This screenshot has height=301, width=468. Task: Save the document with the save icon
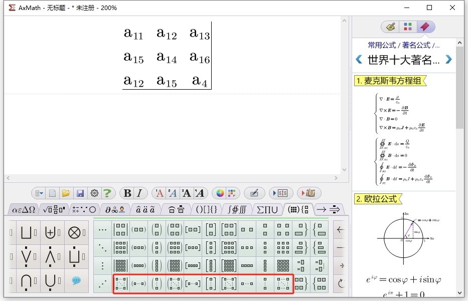tap(80, 193)
